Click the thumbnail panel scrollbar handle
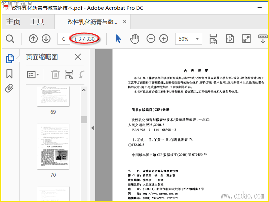 pyautogui.click(x=84, y=120)
